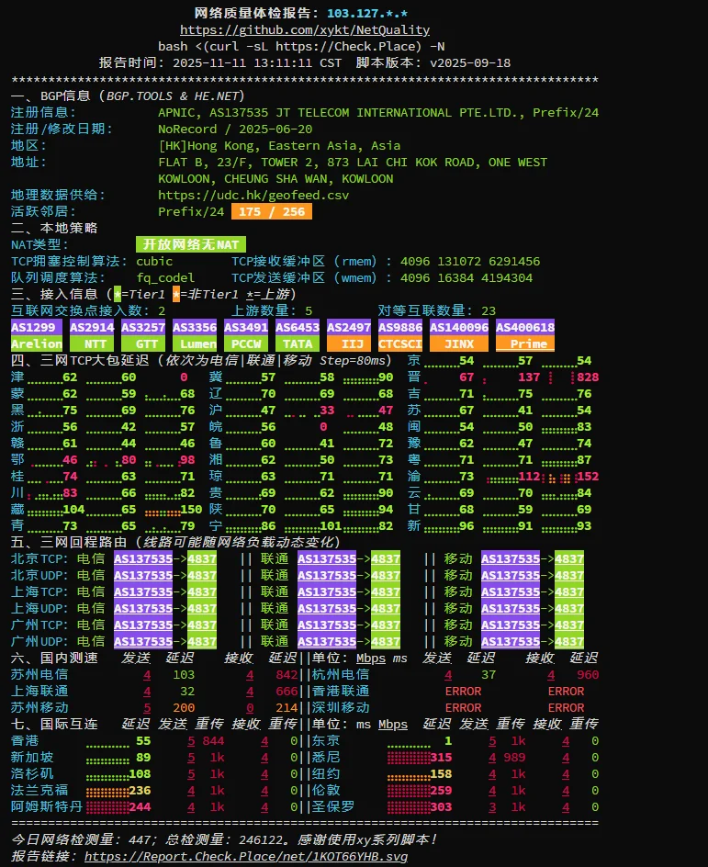
Task: Select the AS3356 Lumen badge
Action: pos(195,335)
